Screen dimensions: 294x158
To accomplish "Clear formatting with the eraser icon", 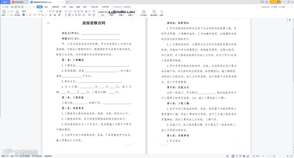I will coord(57,11).
